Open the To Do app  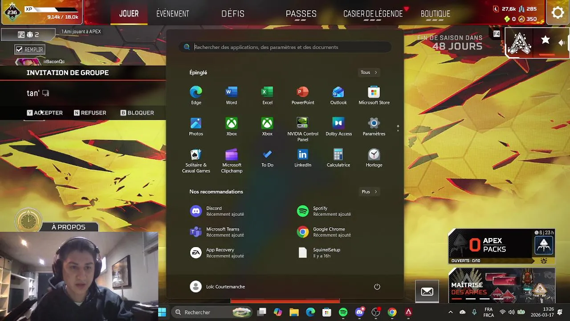[267, 158]
